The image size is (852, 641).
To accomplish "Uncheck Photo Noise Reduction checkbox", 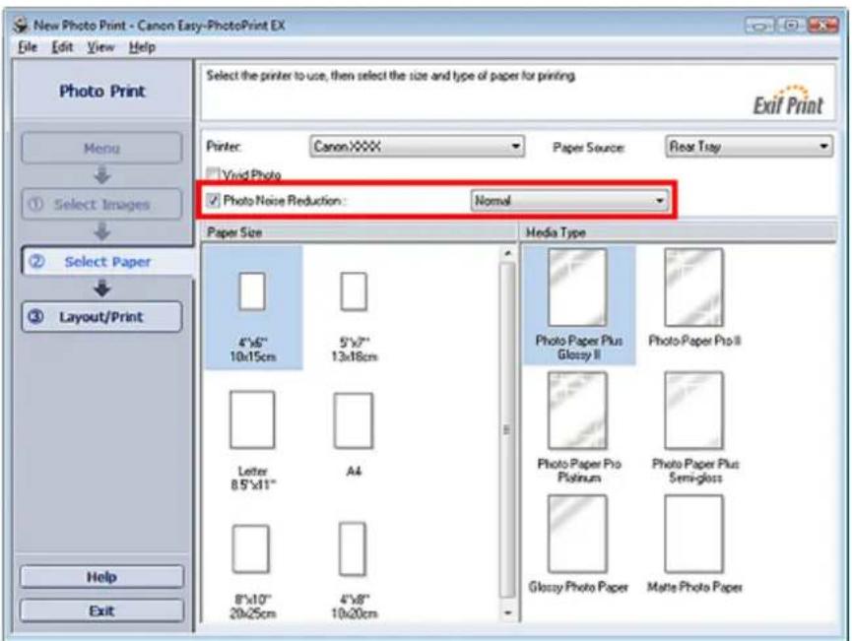I will pos(214,201).
